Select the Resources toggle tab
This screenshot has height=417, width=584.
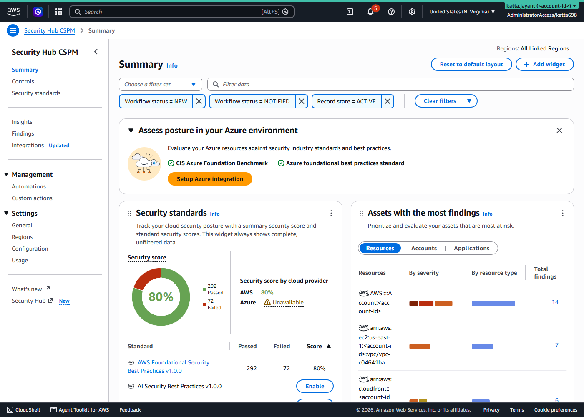(x=380, y=248)
